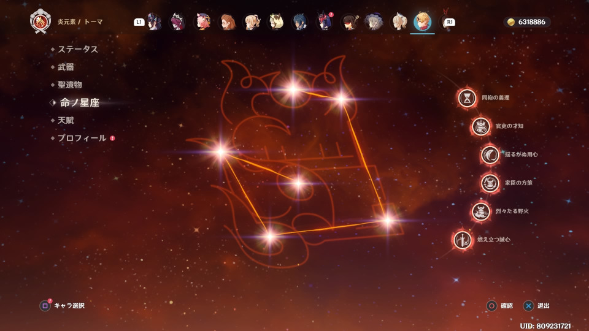Select the brown-haired character portrait
Viewport: 589px width, 331px height.
227,22
